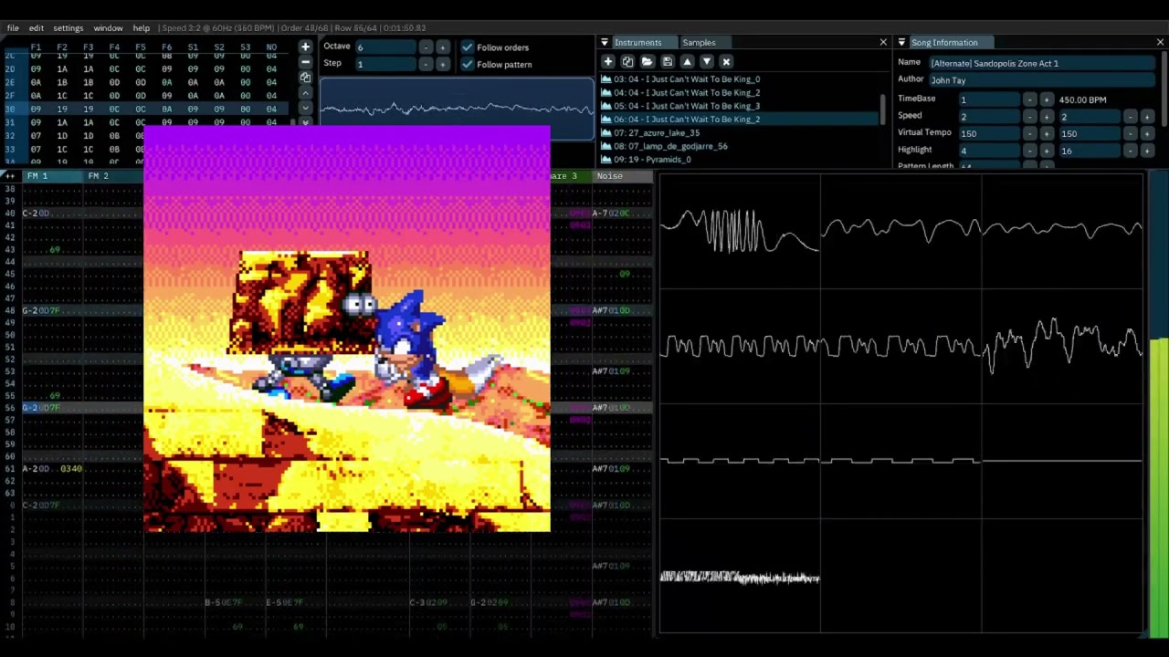Open the edit menu

pos(36,28)
